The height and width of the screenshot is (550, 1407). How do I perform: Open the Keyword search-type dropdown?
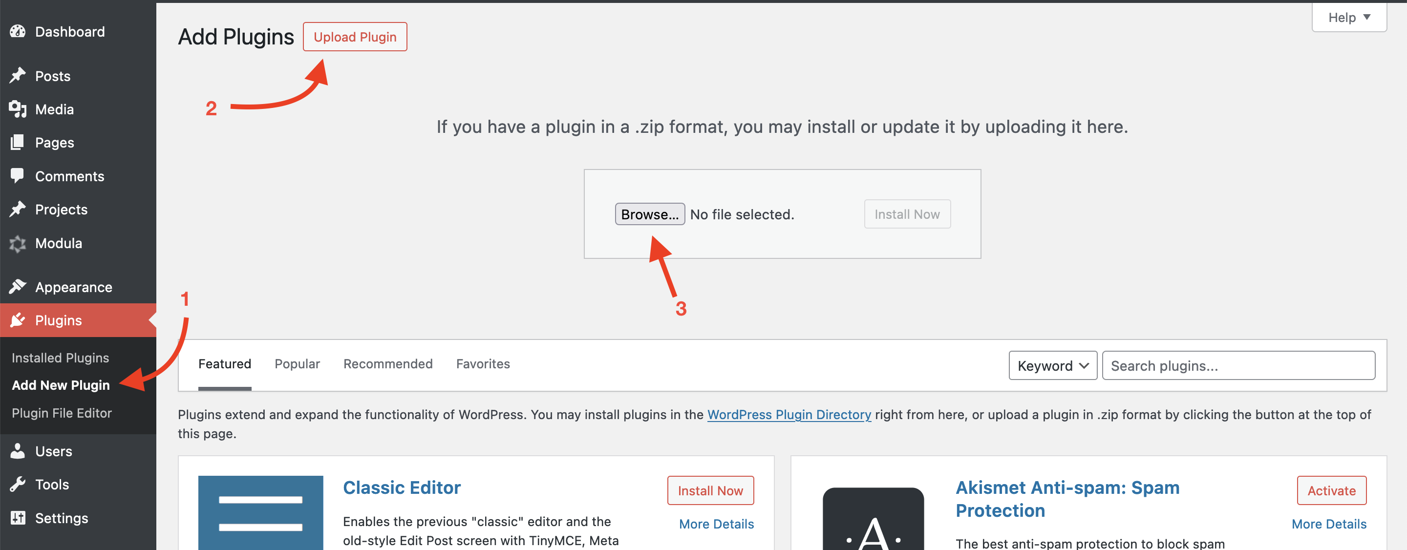tap(1052, 365)
